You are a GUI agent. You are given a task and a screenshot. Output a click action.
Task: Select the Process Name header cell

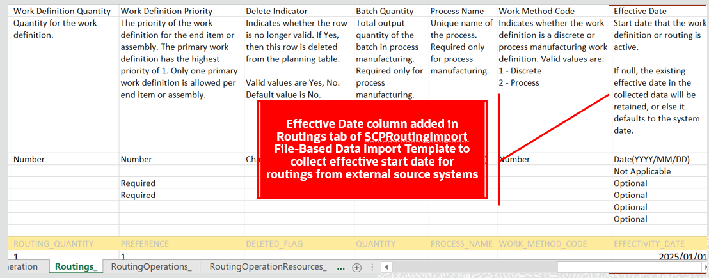tap(463, 11)
